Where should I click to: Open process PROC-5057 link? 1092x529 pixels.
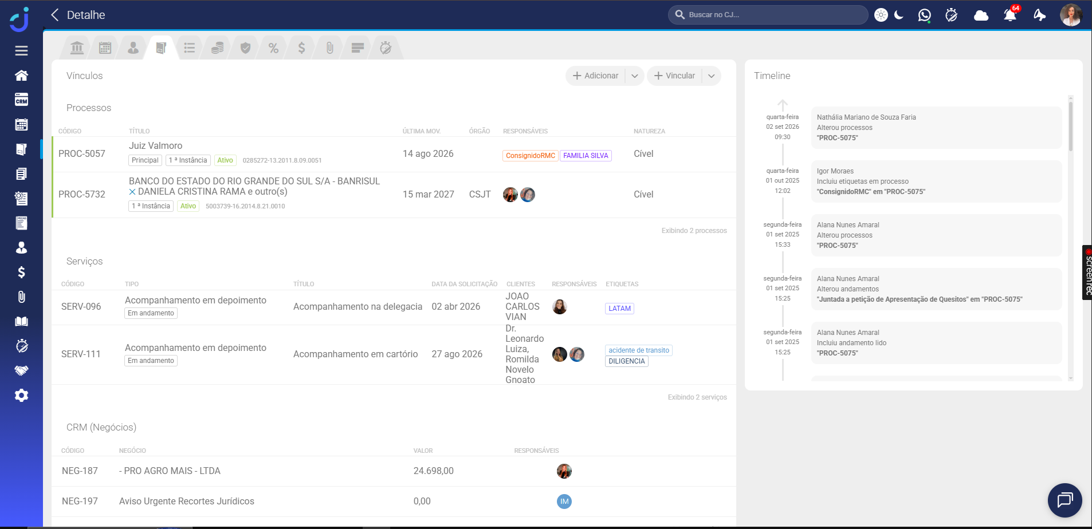coord(82,154)
